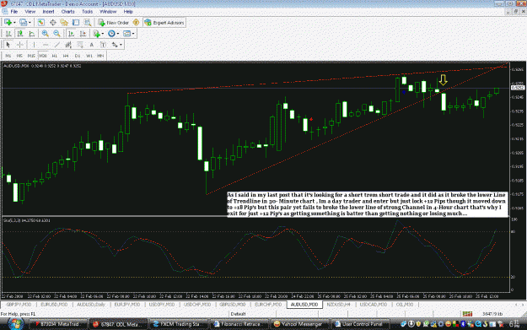Select the equidistant channel tool
The width and height of the screenshot is (527, 330).
point(68,45)
